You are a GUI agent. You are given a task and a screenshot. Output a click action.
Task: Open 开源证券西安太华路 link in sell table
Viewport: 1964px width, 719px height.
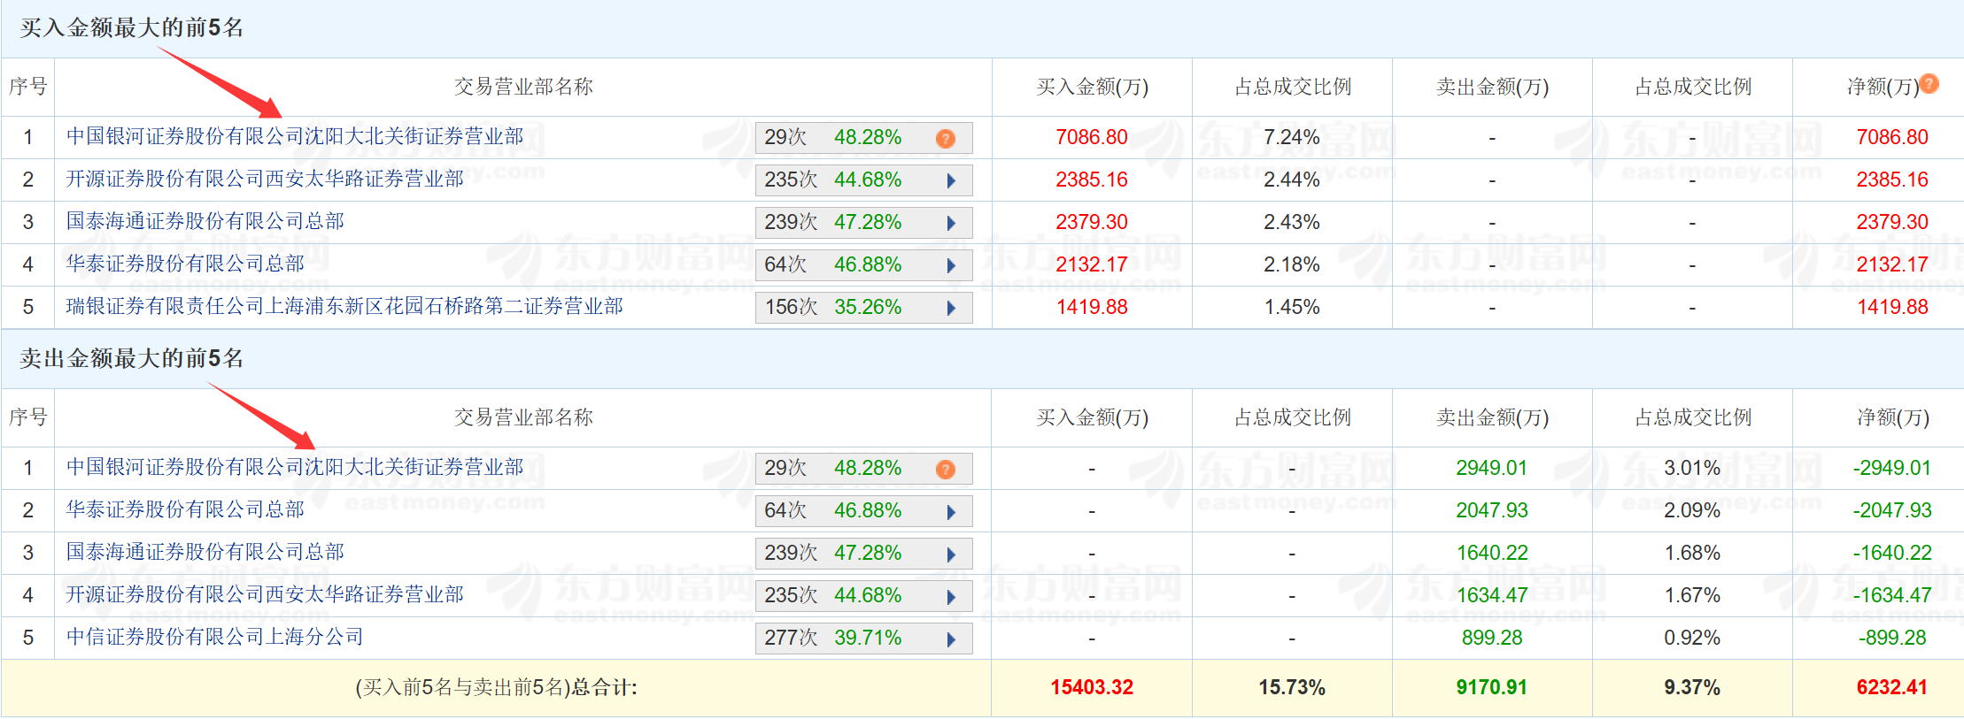coord(265,594)
